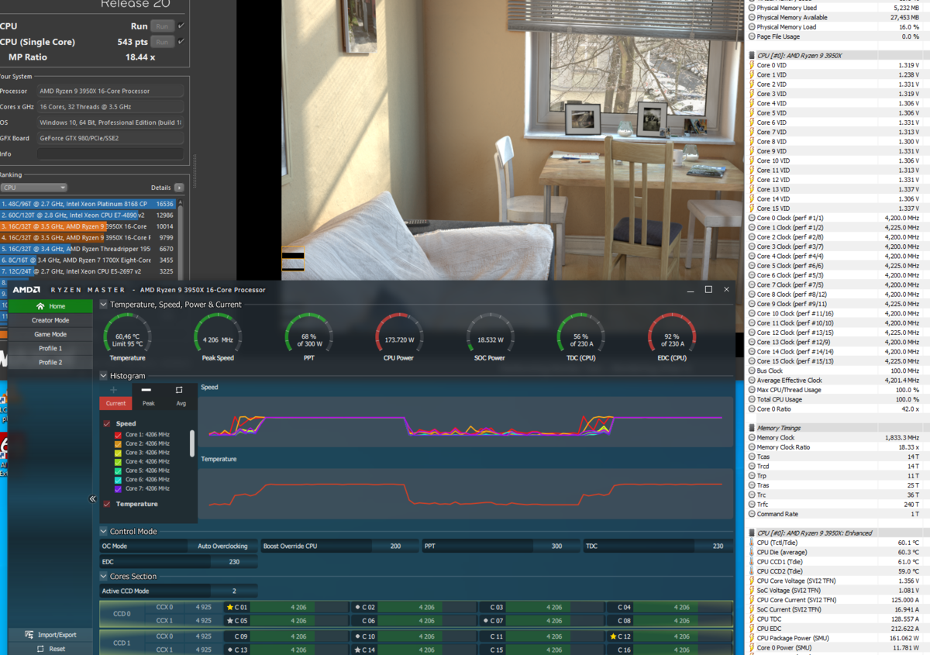Click Run next to CPU in Cinebench
Screen dimensions: 930x655
[162, 26]
